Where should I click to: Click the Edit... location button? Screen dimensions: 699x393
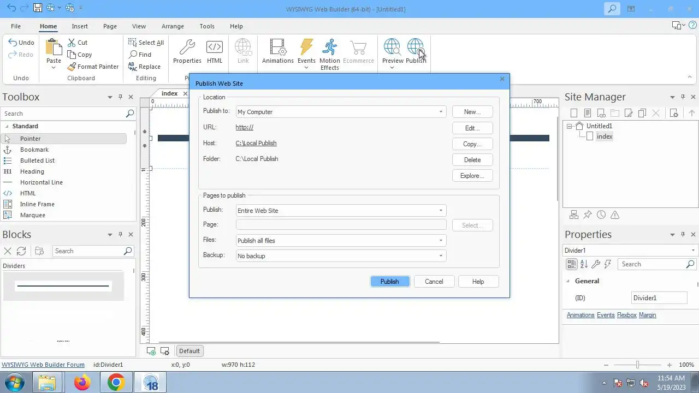(472, 128)
